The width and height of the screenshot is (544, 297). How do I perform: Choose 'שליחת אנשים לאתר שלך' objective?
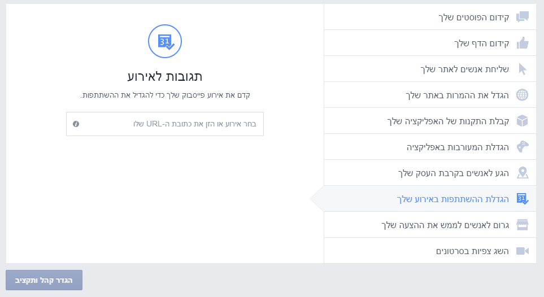click(x=464, y=69)
